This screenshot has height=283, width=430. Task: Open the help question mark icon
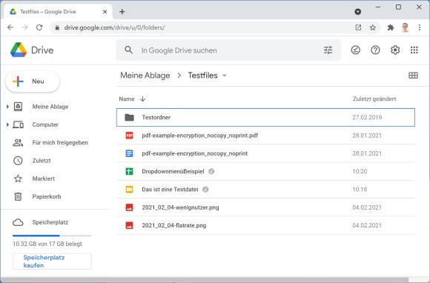(375, 50)
